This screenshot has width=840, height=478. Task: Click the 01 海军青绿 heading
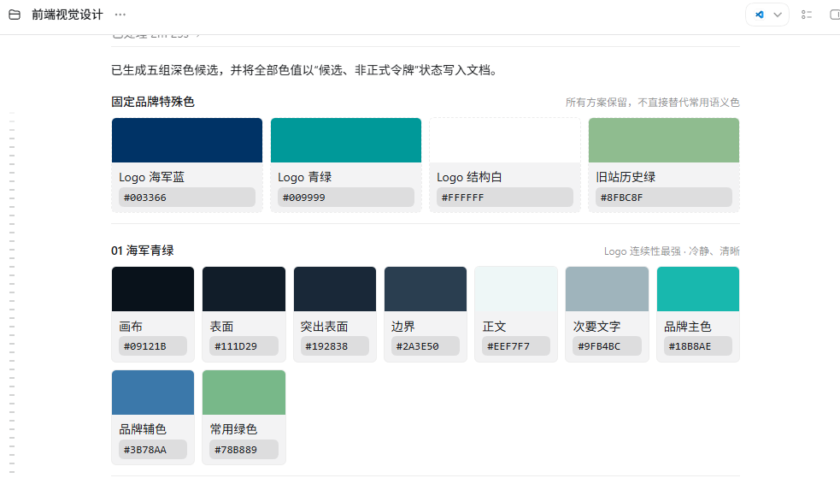click(x=143, y=251)
